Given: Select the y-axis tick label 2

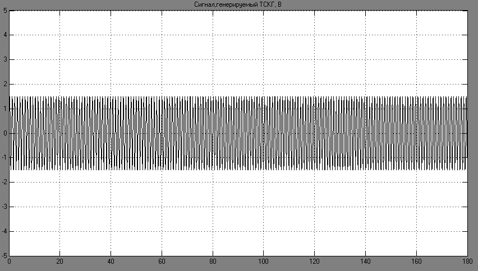Looking at the screenshot, I should tap(5, 84).
